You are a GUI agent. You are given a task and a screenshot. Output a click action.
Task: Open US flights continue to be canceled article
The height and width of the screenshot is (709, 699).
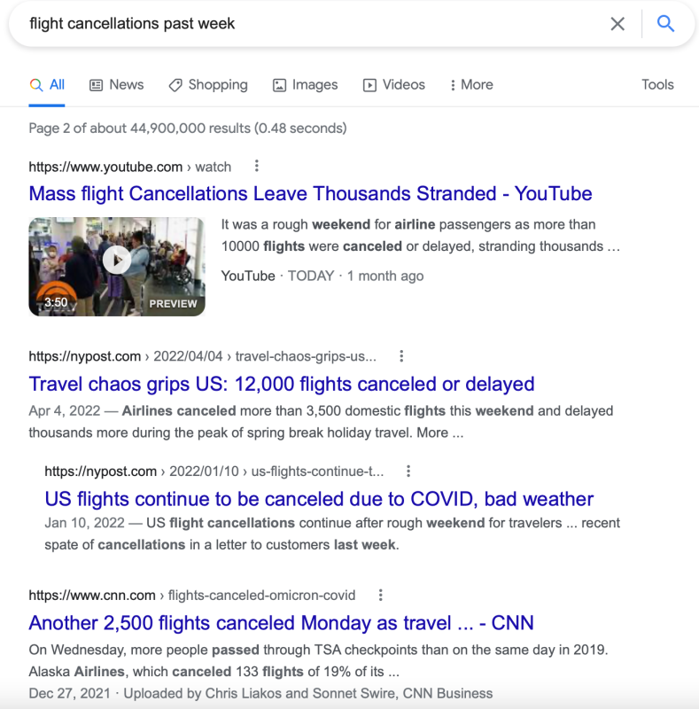pyautogui.click(x=319, y=499)
